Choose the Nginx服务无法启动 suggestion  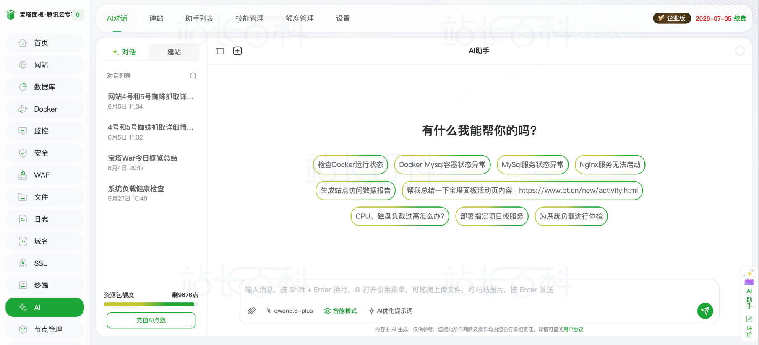[610, 165]
